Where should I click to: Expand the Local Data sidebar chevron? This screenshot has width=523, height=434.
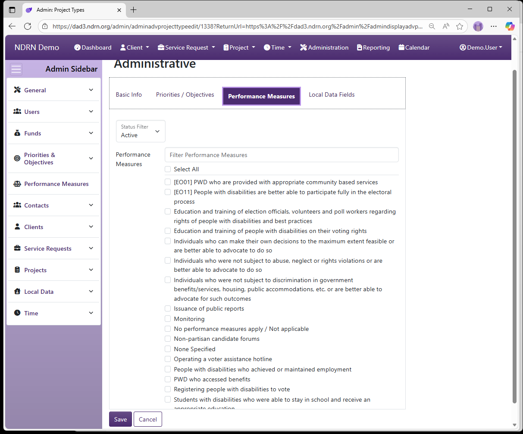click(91, 291)
